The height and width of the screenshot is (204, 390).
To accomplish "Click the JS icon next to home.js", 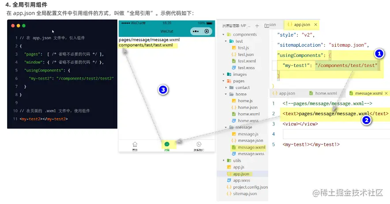I will point(234,100).
